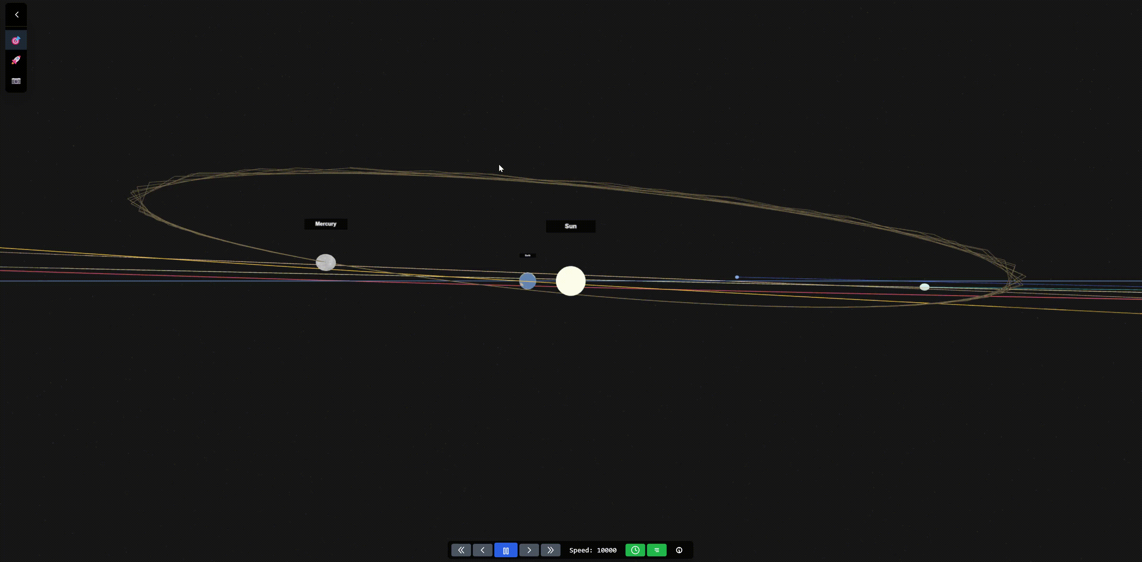This screenshot has height=562, width=1142.
Task: View details using the info icon
Action: point(679,550)
